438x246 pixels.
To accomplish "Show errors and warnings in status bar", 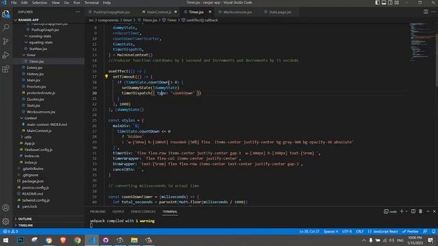I will 11,232.
